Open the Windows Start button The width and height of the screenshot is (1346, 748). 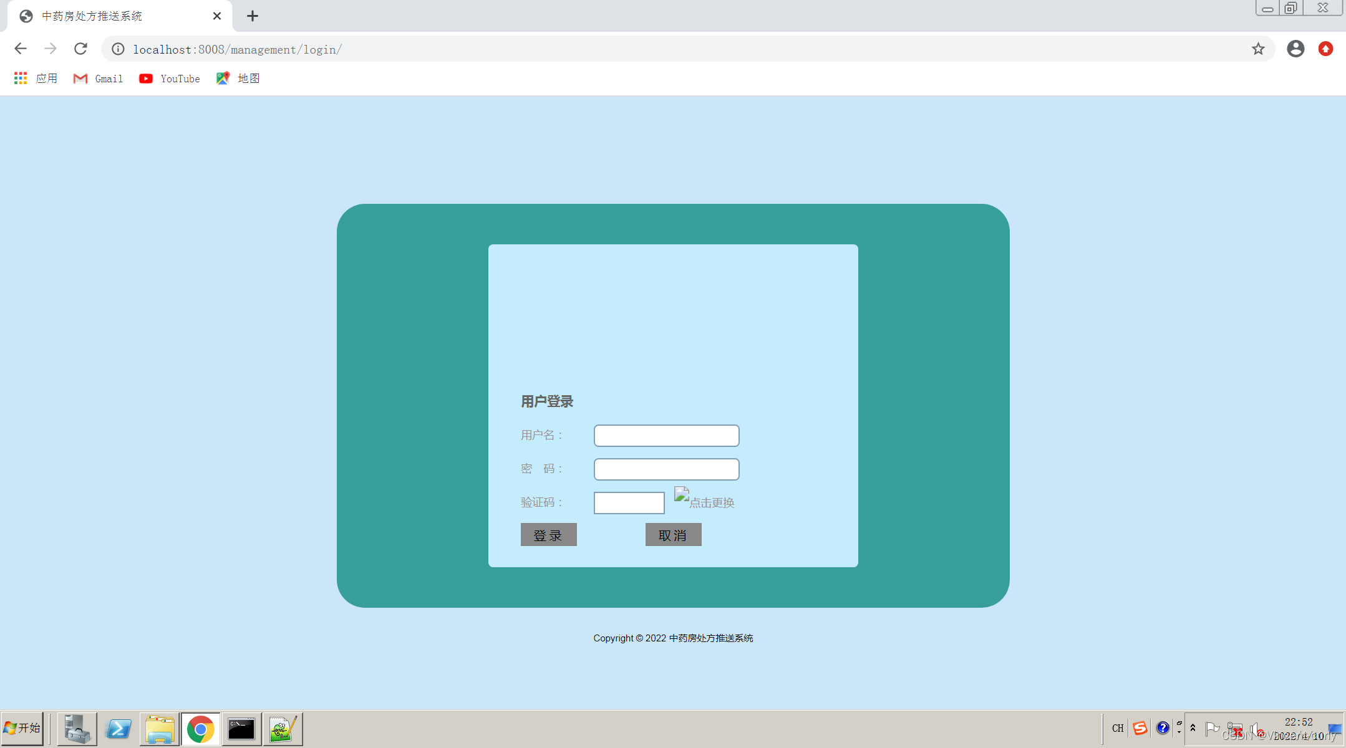tap(22, 728)
